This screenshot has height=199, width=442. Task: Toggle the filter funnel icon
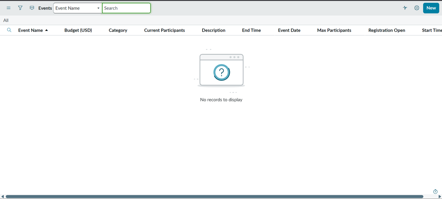click(21, 8)
